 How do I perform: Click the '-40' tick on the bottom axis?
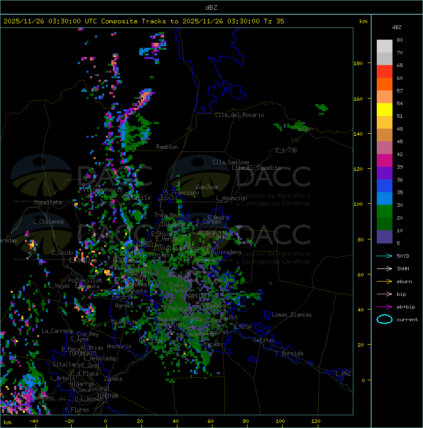coord(34,421)
